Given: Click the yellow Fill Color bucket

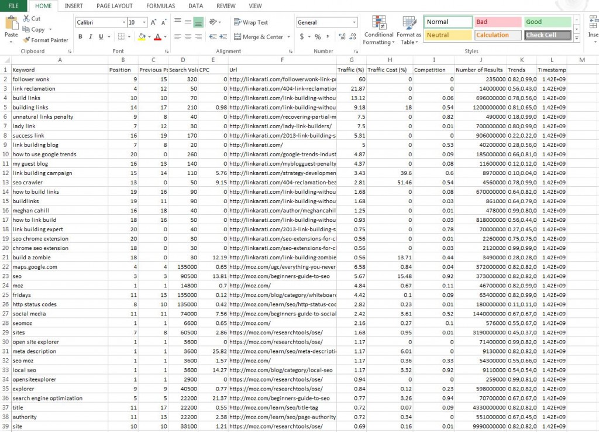Looking at the screenshot, I should [140, 37].
